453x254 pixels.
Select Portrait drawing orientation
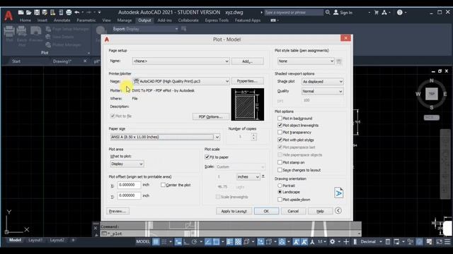280,186
